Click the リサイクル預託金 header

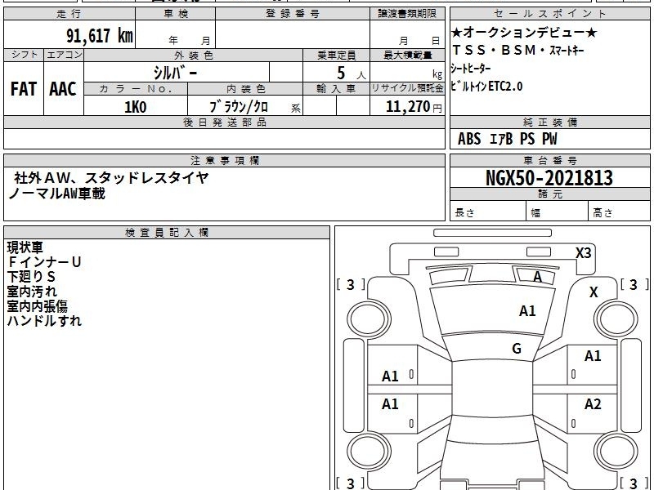pyautogui.click(x=407, y=88)
